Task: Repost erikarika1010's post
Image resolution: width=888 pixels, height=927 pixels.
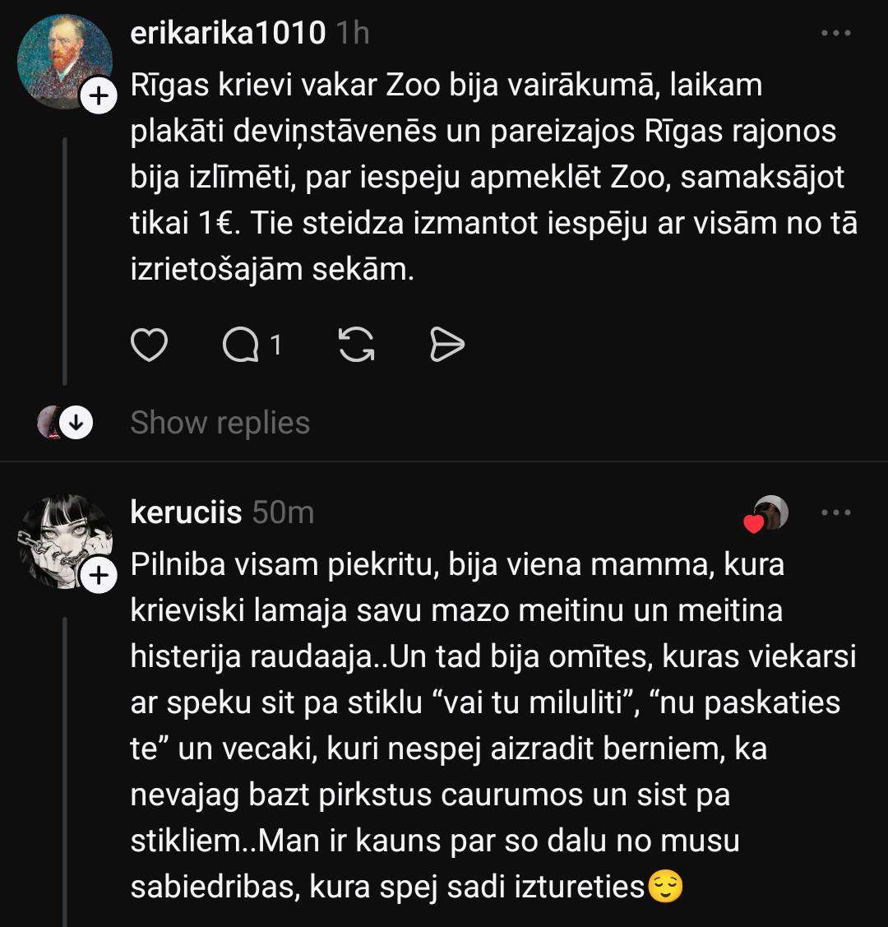Action: click(x=357, y=345)
